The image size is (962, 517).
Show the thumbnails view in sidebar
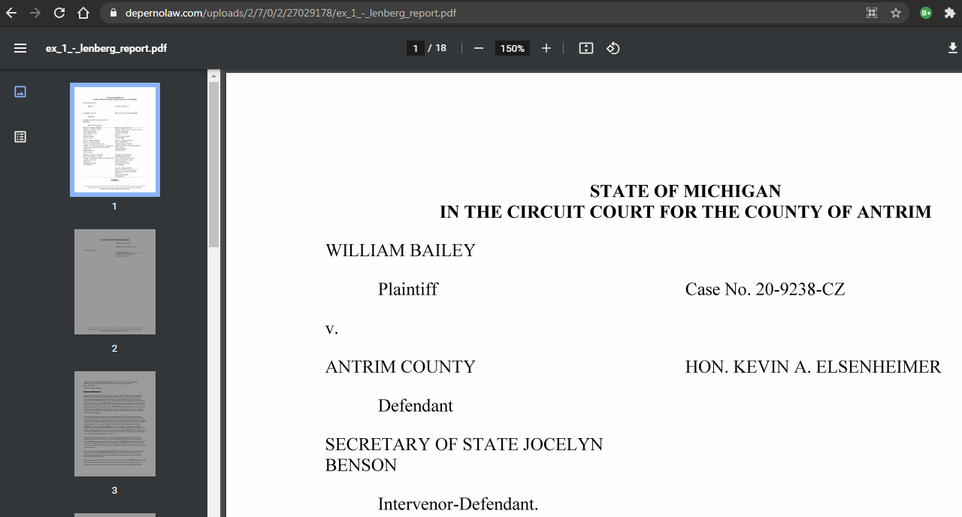click(20, 92)
